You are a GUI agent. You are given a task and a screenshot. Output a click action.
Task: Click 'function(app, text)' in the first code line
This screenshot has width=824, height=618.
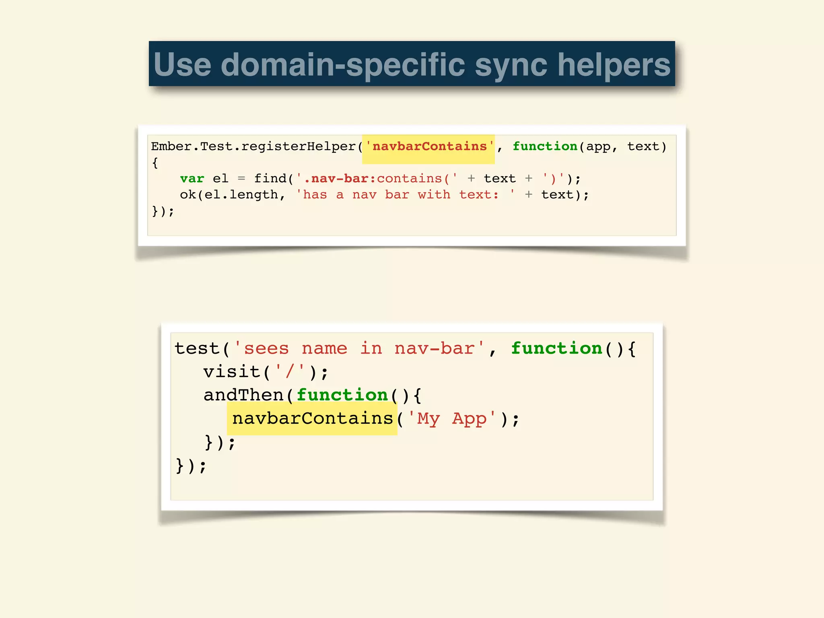pyautogui.click(x=590, y=146)
